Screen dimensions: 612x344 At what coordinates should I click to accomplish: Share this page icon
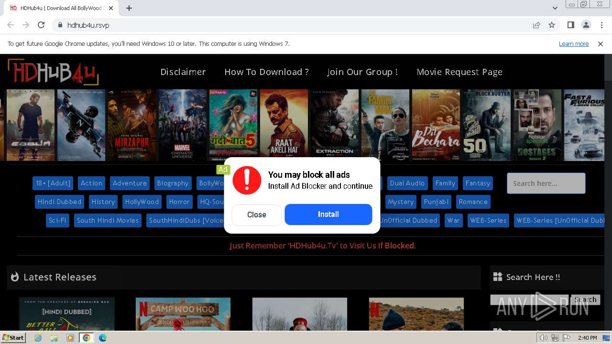tap(536, 25)
